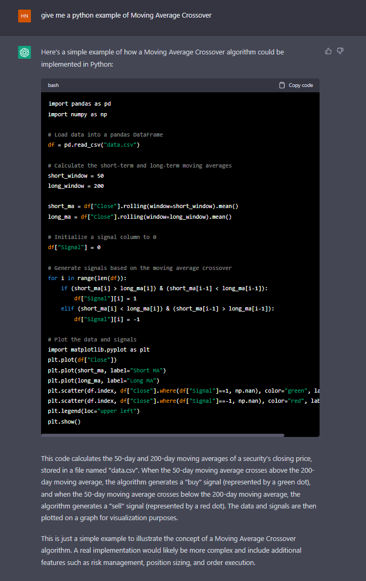Click the line 'plt.show()'

pyautogui.click(x=64, y=421)
